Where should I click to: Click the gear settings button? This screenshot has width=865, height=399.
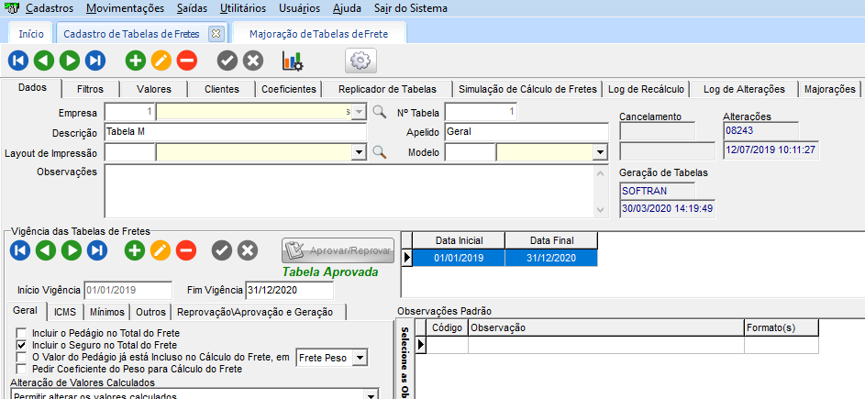[360, 61]
